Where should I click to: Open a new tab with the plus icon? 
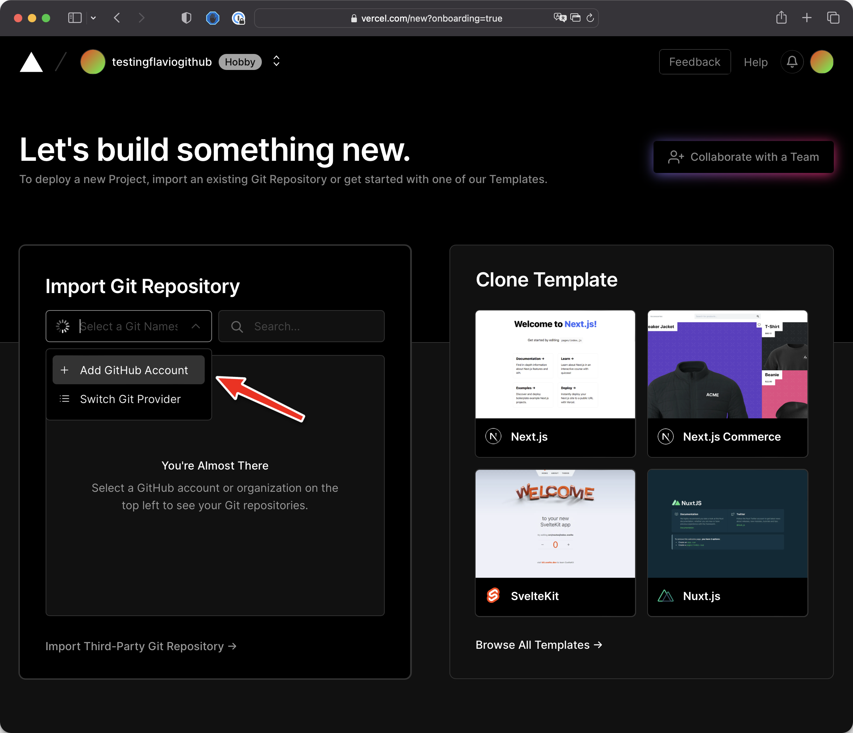pyautogui.click(x=806, y=18)
